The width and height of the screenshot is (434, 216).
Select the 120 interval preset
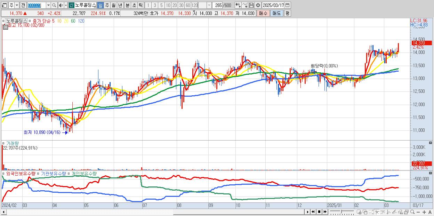pyautogui.click(x=195, y=5)
